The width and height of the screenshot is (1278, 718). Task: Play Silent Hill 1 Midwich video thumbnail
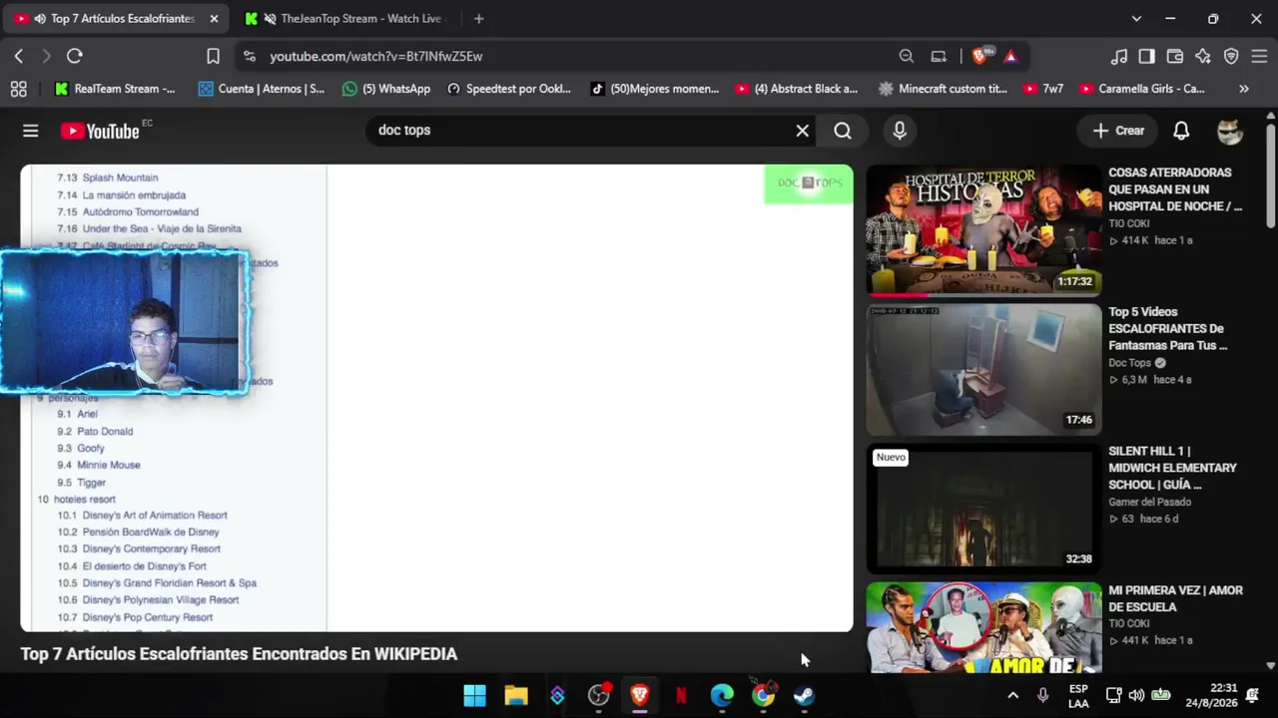pyautogui.click(x=983, y=509)
